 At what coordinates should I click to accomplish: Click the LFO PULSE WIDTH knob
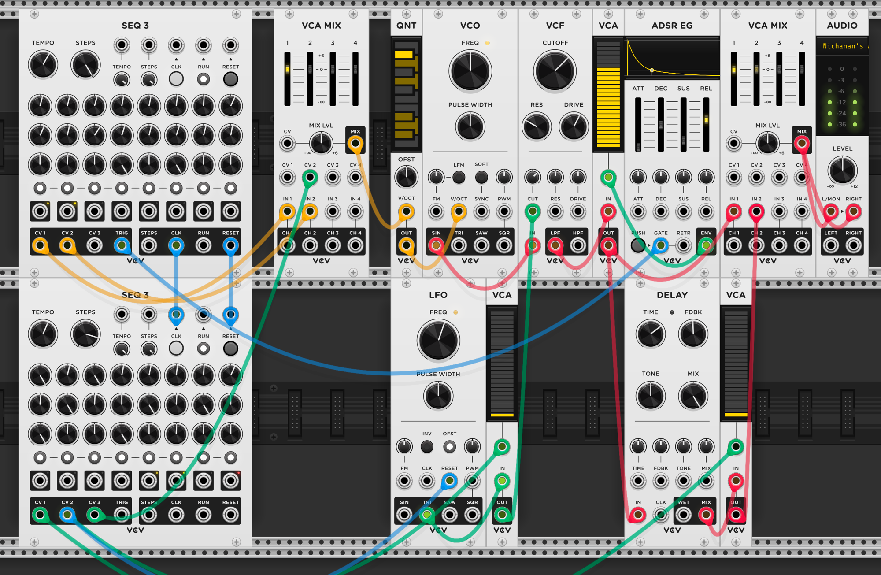point(438,396)
